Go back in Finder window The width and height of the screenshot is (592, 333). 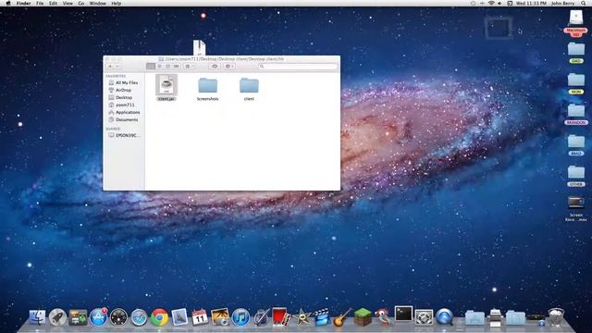pyautogui.click(x=110, y=66)
